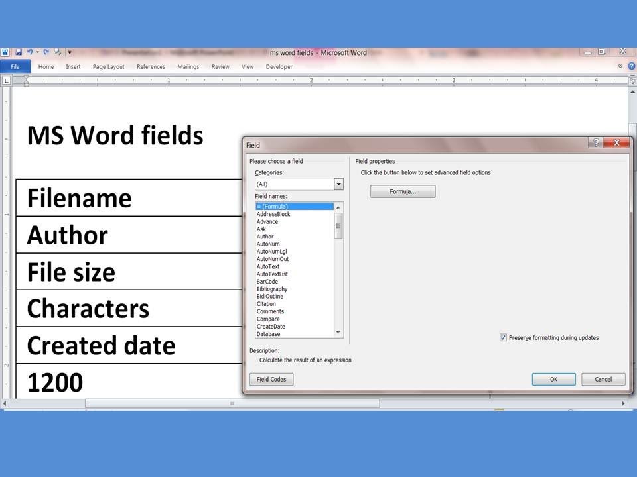Click the Author table cell in document

pos(129,235)
